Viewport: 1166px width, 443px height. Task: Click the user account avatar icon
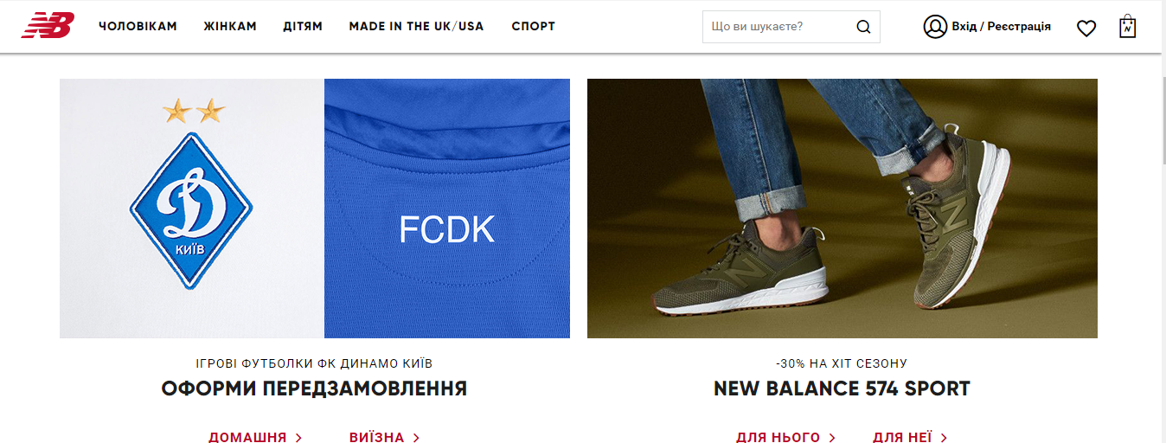click(935, 27)
